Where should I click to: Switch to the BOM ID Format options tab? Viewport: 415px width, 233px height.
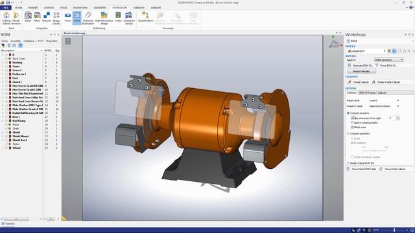pyautogui.click(x=368, y=93)
